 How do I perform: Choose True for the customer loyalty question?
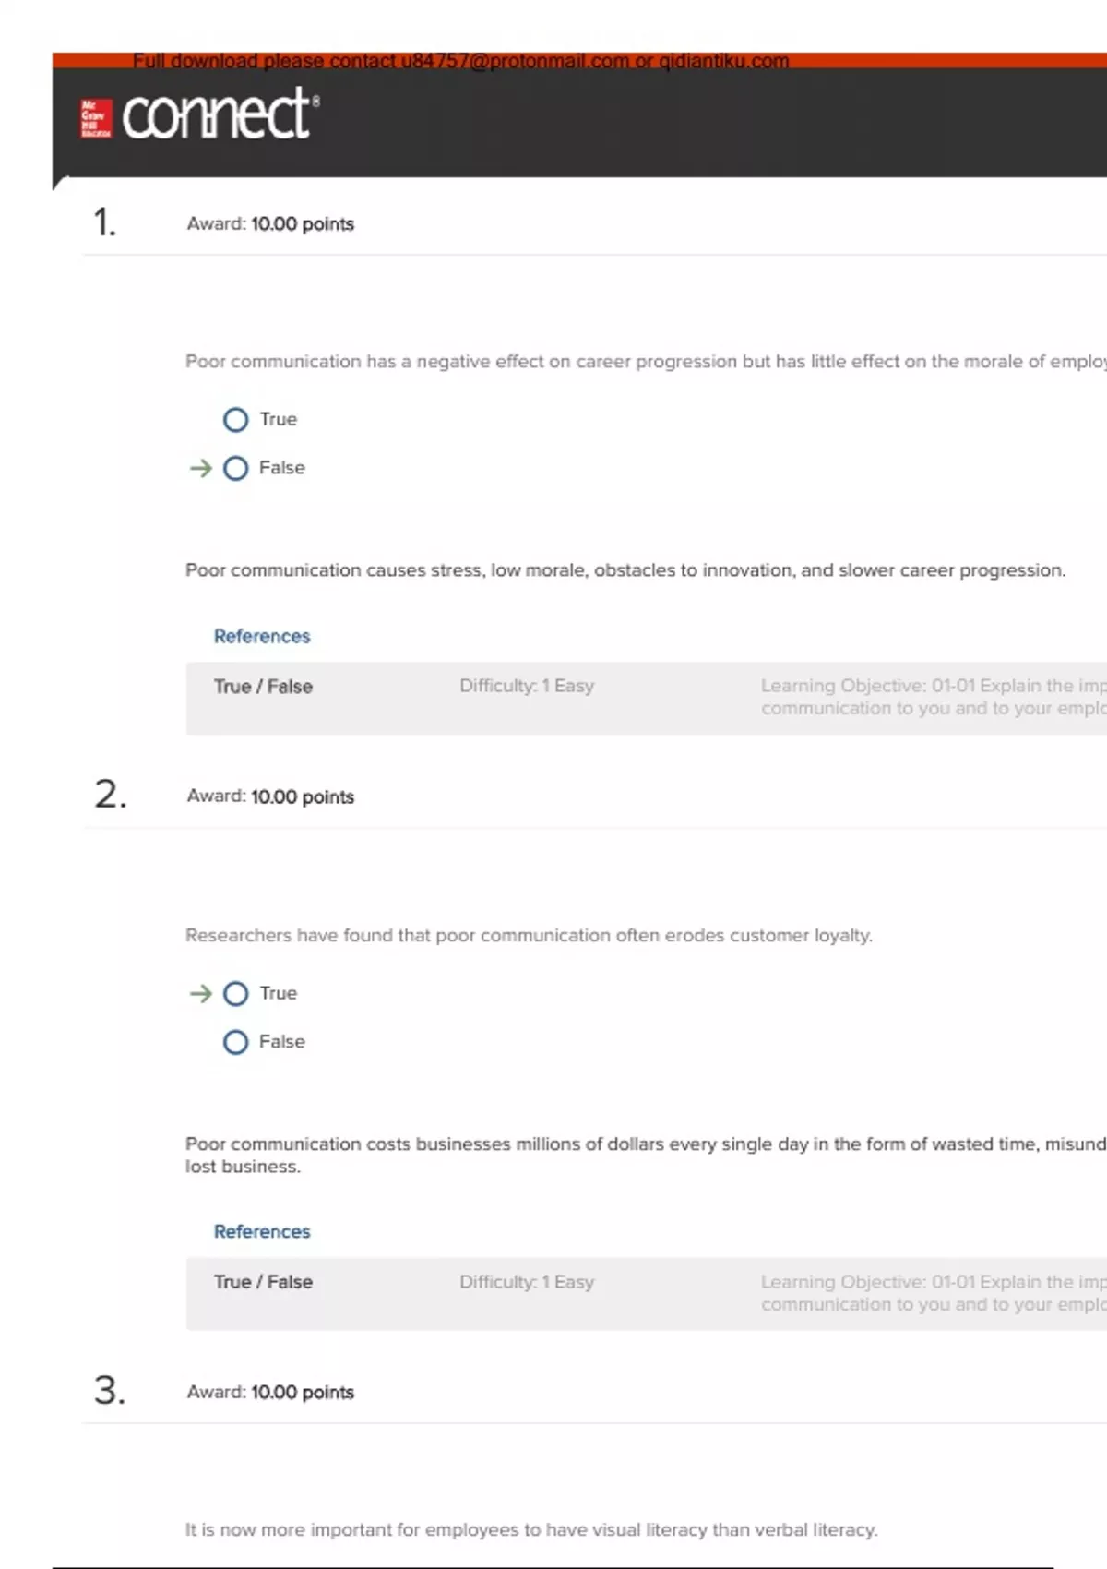click(x=236, y=994)
